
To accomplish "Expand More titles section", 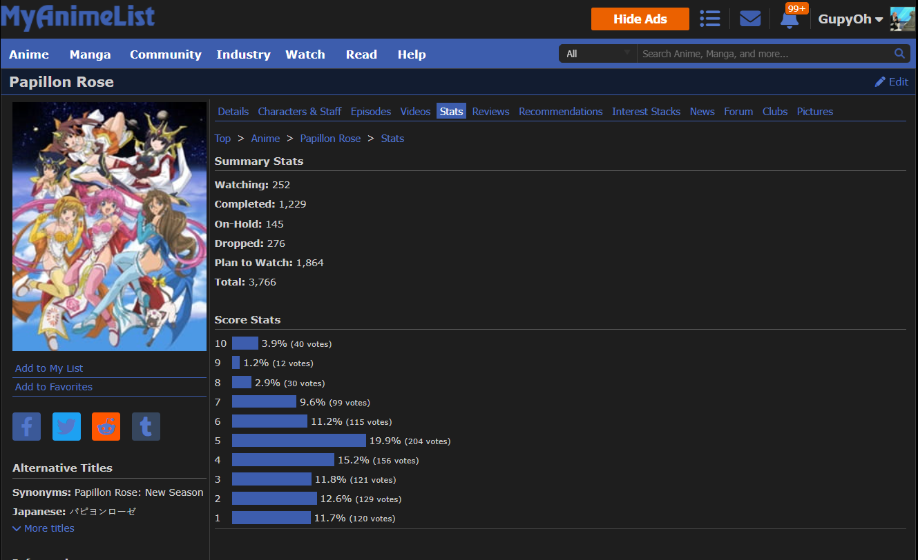I will 44,528.
